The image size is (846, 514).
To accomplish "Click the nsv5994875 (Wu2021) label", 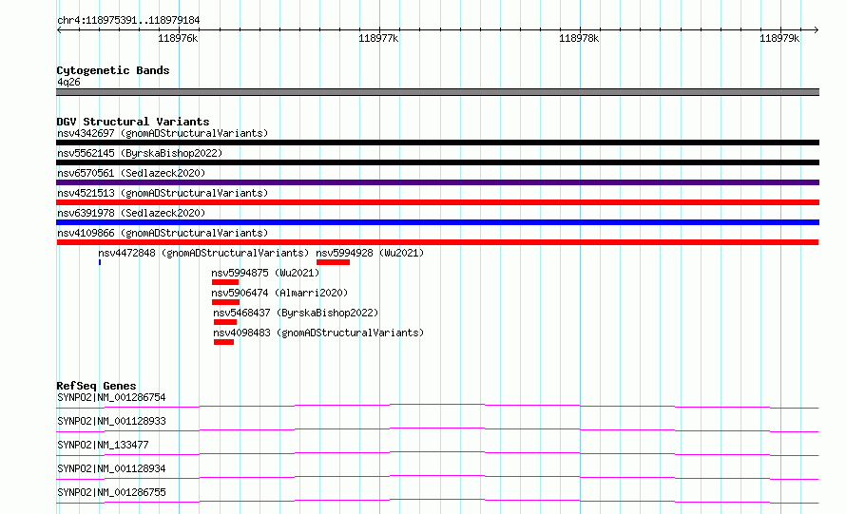I will click(265, 273).
